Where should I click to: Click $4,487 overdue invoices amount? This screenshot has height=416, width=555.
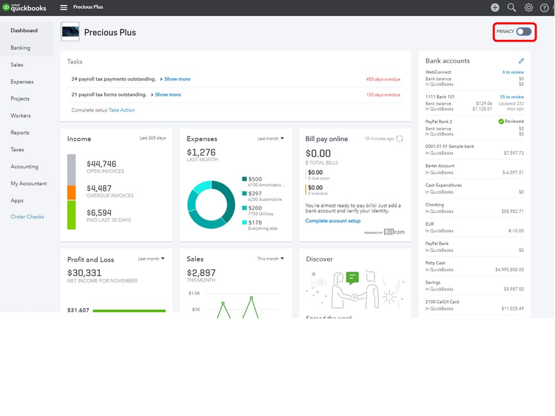pos(99,188)
